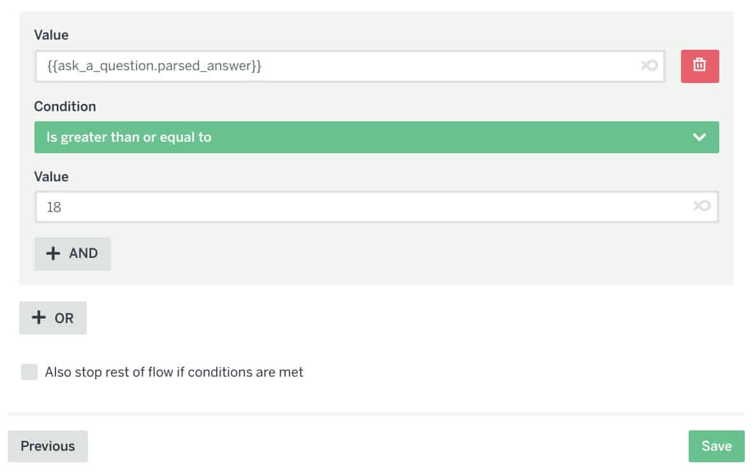Toggle 'Also stop rest of flow' checkbox
Viewport: 755px width, 475px height.
(29, 372)
